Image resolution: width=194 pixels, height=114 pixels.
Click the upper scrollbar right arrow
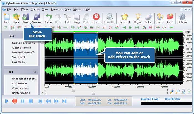[x=167, y=90]
